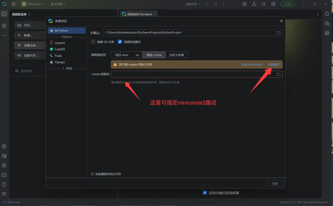Click the no-executable-detected message at dialog bottom
Image resolution: width=333 pixels, height=206 pixels.
tap(106, 174)
